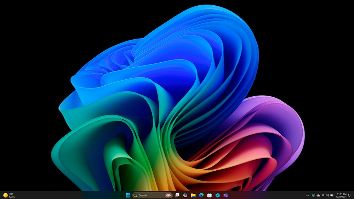
Task: Open the weather widget showing 78°F Sunny
Action: pyautogui.click(x=10, y=195)
